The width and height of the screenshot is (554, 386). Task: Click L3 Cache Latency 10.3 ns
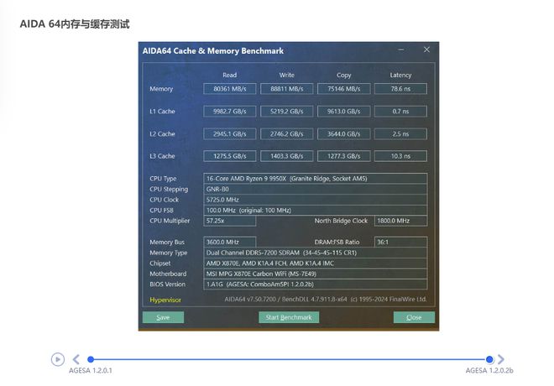click(400, 156)
